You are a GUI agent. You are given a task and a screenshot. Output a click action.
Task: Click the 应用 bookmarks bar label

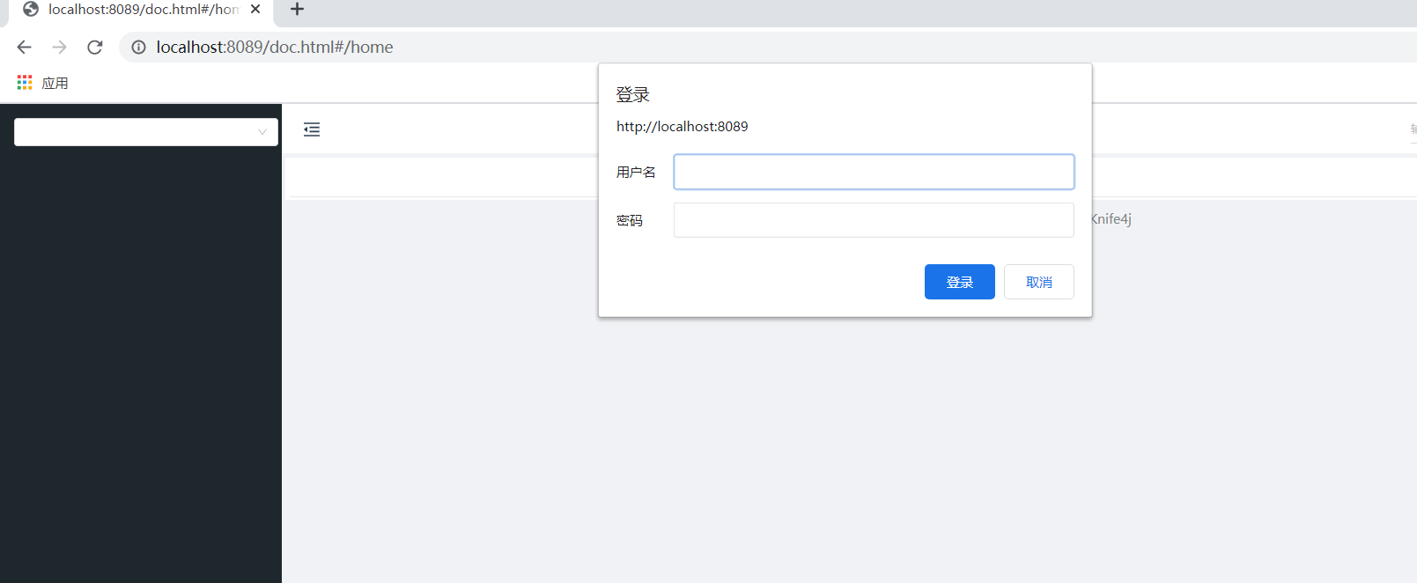(55, 84)
